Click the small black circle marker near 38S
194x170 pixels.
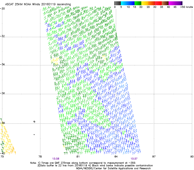[34, 122]
